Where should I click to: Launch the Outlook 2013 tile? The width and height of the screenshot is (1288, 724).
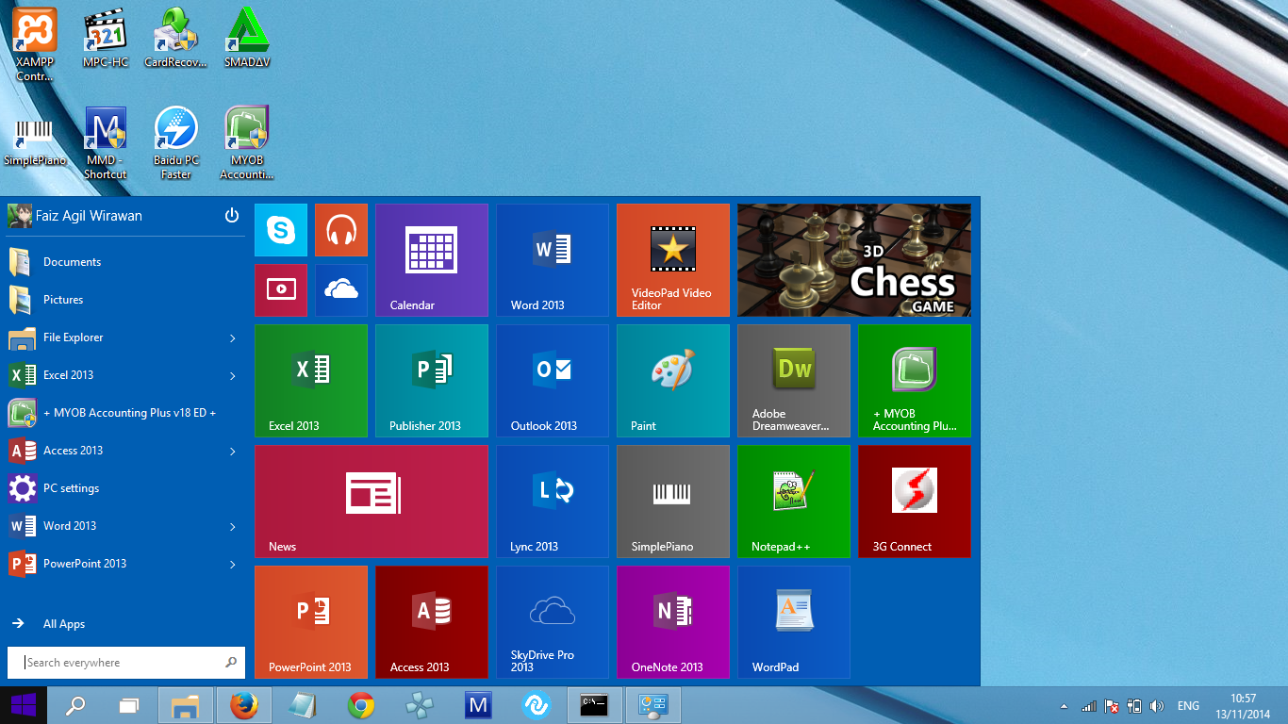click(x=553, y=381)
